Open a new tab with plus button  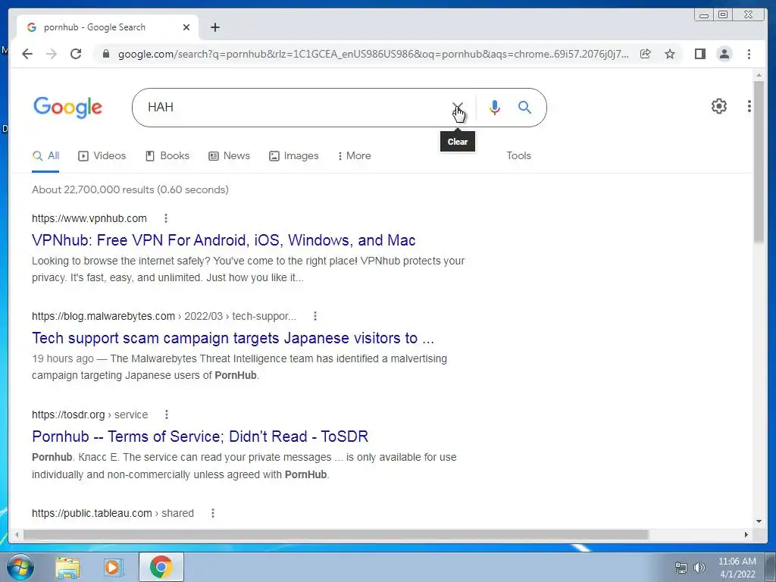coord(214,27)
